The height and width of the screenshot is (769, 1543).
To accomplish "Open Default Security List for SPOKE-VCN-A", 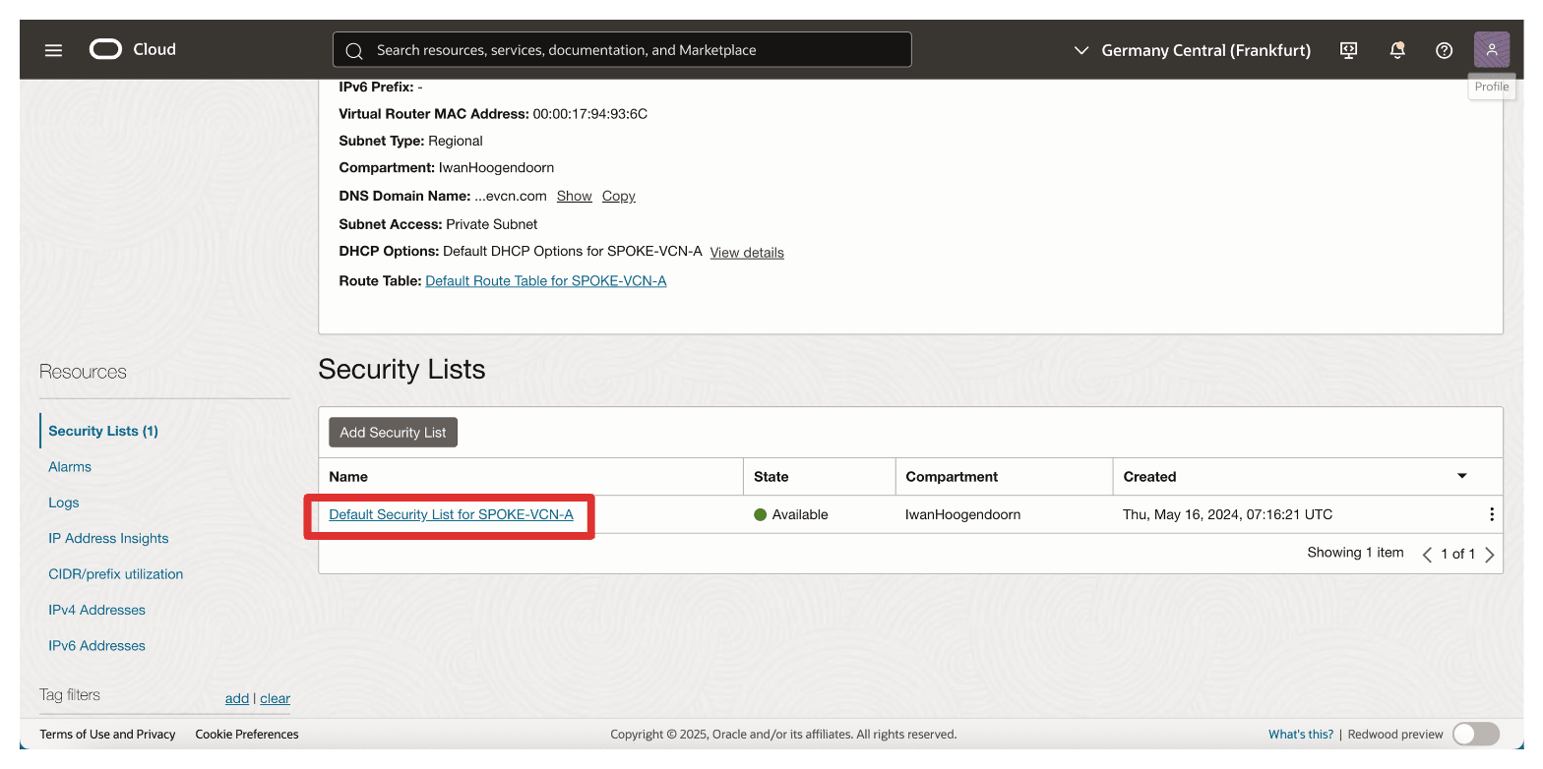I will 451,514.
